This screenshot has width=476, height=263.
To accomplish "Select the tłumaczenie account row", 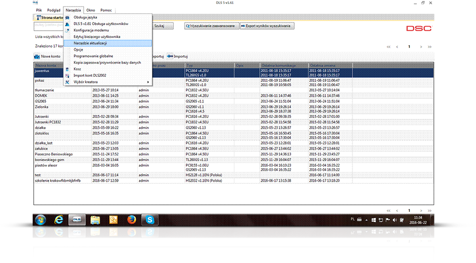I will point(233,90).
